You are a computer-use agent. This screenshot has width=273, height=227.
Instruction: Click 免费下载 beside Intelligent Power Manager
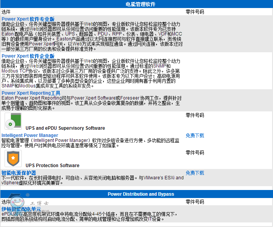click(x=195, y=135)
